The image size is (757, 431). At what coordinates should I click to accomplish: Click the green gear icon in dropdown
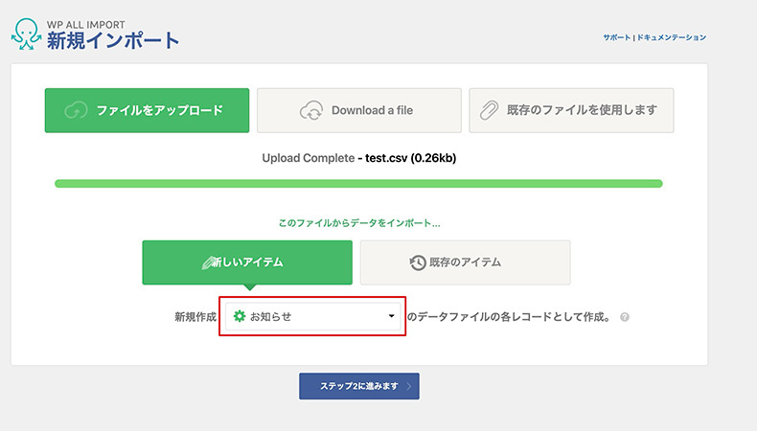coord(240,316)
